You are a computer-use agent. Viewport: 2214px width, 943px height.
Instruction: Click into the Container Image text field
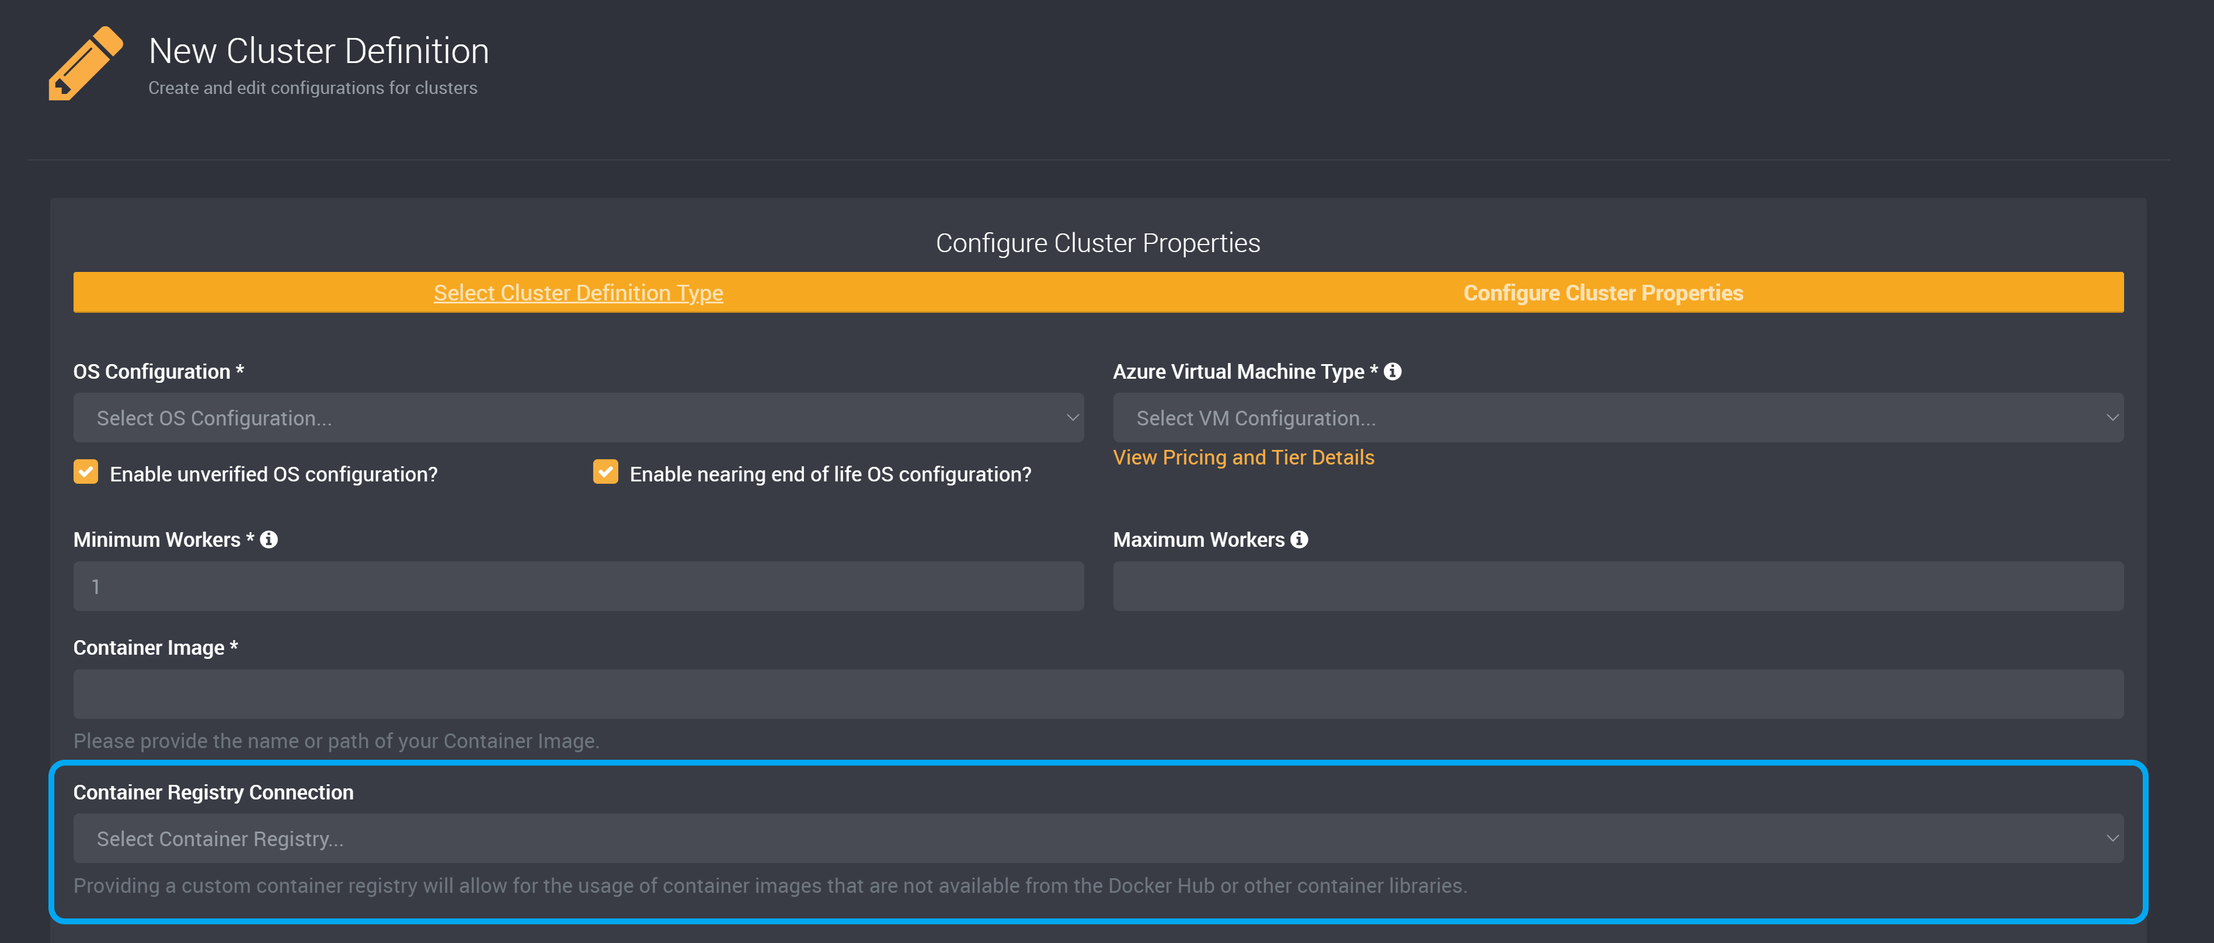click(x=1098, y=695)
